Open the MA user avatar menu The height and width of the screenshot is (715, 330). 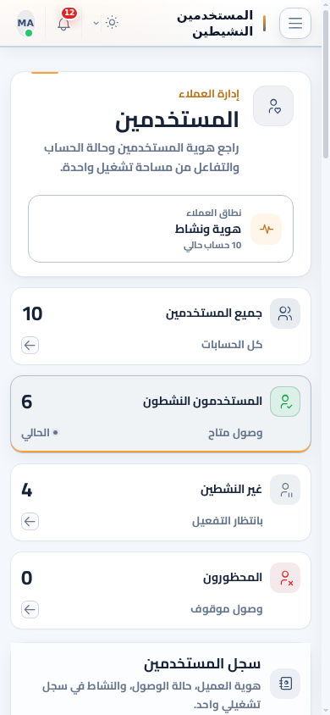[26, 23]
